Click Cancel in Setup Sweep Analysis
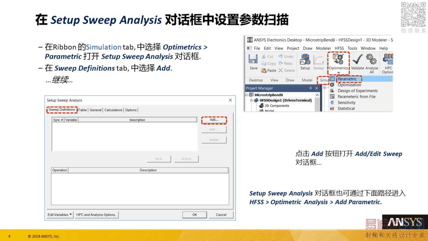Image resolution: width=428 pixels, height=241 pixels. 221,215
